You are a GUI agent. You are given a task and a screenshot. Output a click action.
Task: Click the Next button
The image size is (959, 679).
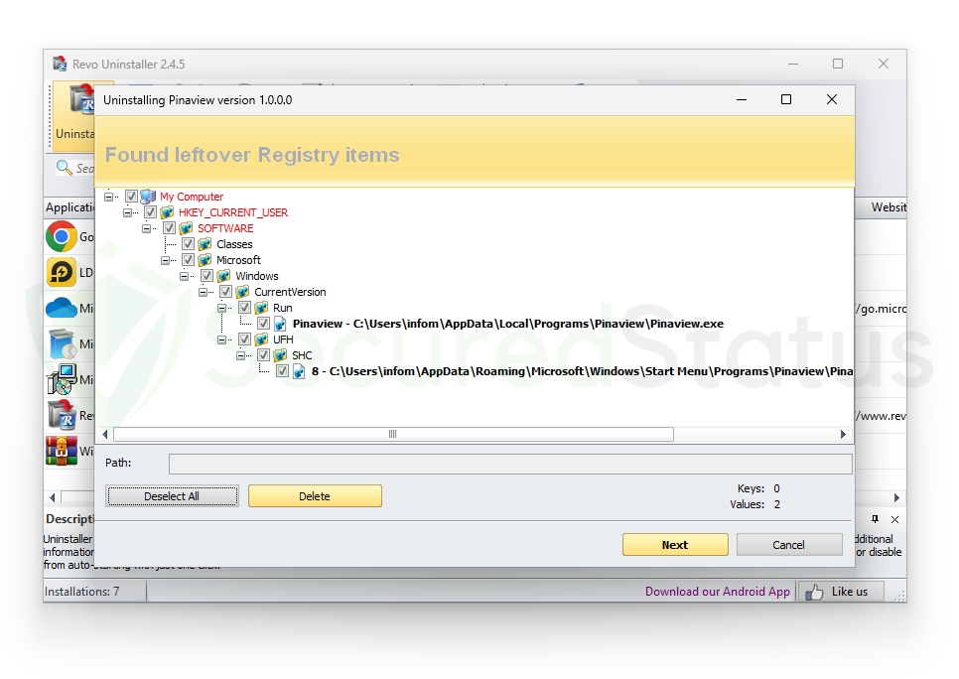click(675, 544)
